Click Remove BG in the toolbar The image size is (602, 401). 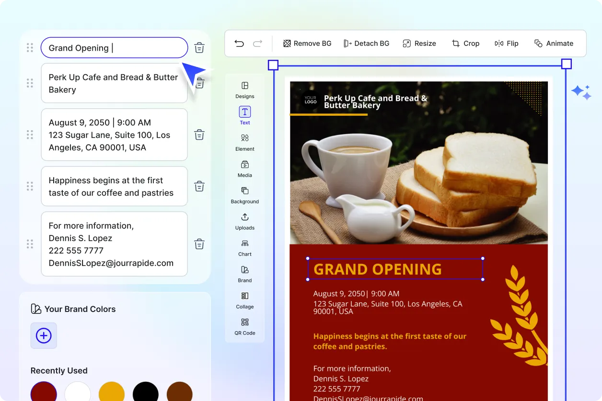click(x=307, y=43)
